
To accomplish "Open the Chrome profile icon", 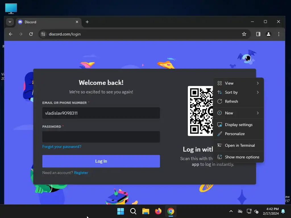I will point(268,34).
